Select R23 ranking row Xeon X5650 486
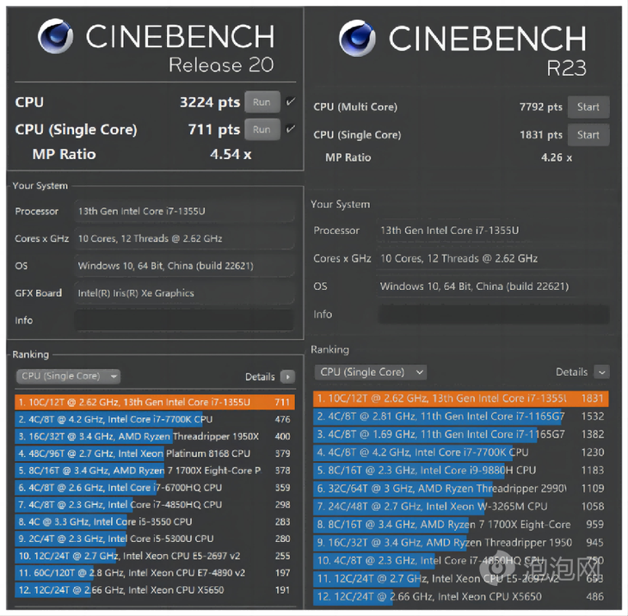628x616 pixels. pyautogui.click(x=461, y=597)
